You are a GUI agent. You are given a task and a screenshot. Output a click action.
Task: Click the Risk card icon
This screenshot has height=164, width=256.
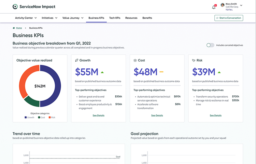194,60
